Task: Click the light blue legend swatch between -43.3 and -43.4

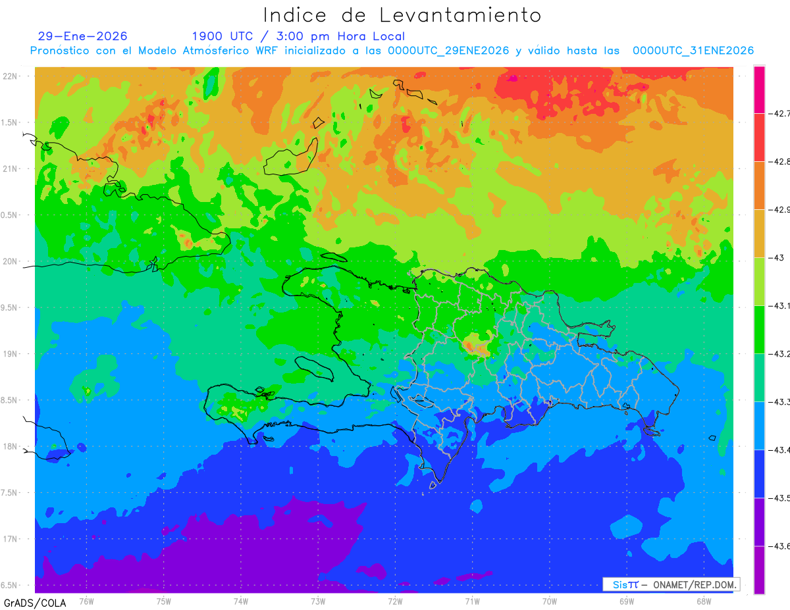Action: tap(759, 425)
